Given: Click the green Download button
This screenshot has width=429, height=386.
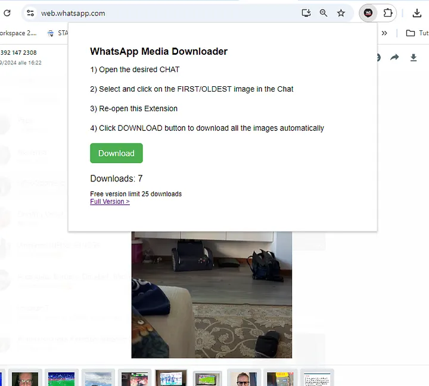Looking at the screenshot, I should tap(116, 153).
